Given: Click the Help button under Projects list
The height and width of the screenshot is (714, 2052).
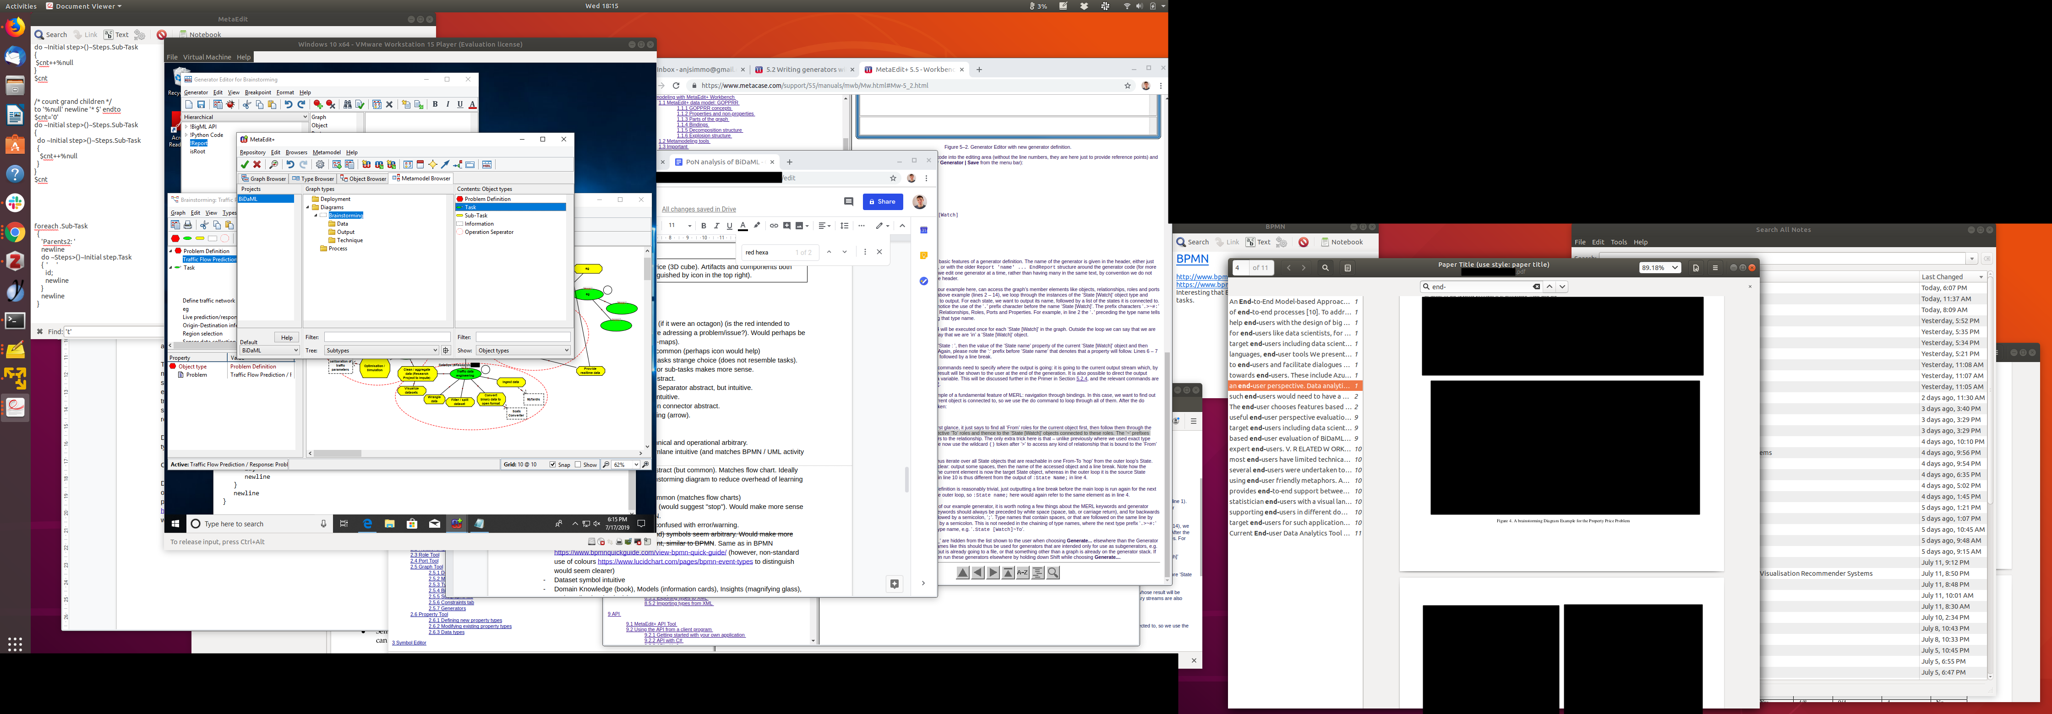Looking at the screenshot, I should point(287,337).
